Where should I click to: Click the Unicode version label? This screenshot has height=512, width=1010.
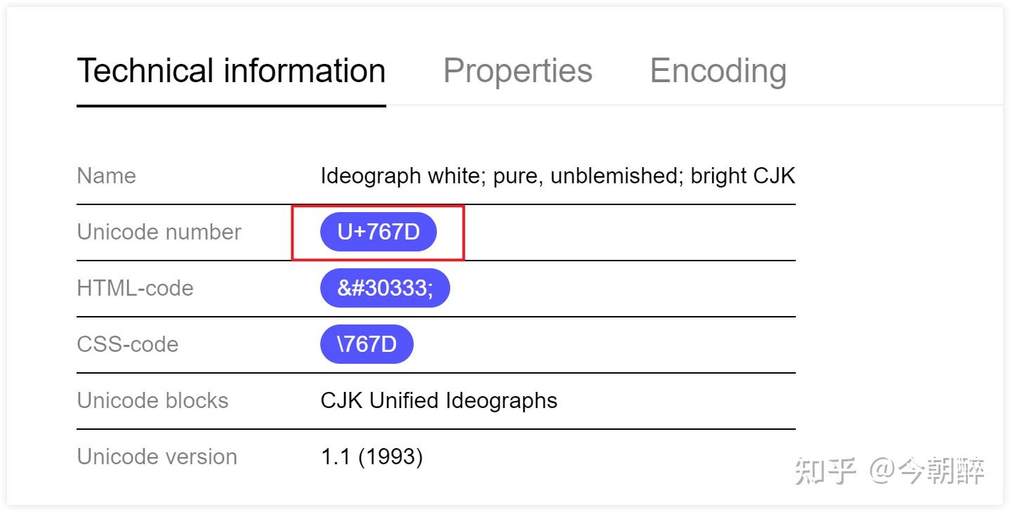157,457
